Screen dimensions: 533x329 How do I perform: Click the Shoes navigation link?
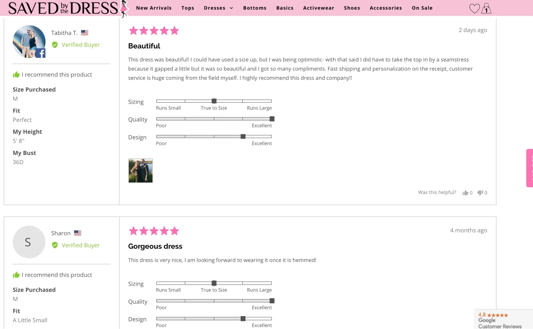click(x=352, y=8)
